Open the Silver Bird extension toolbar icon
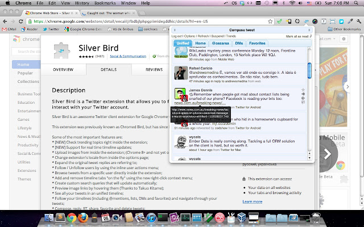The image size is (364, 227). 306,22
